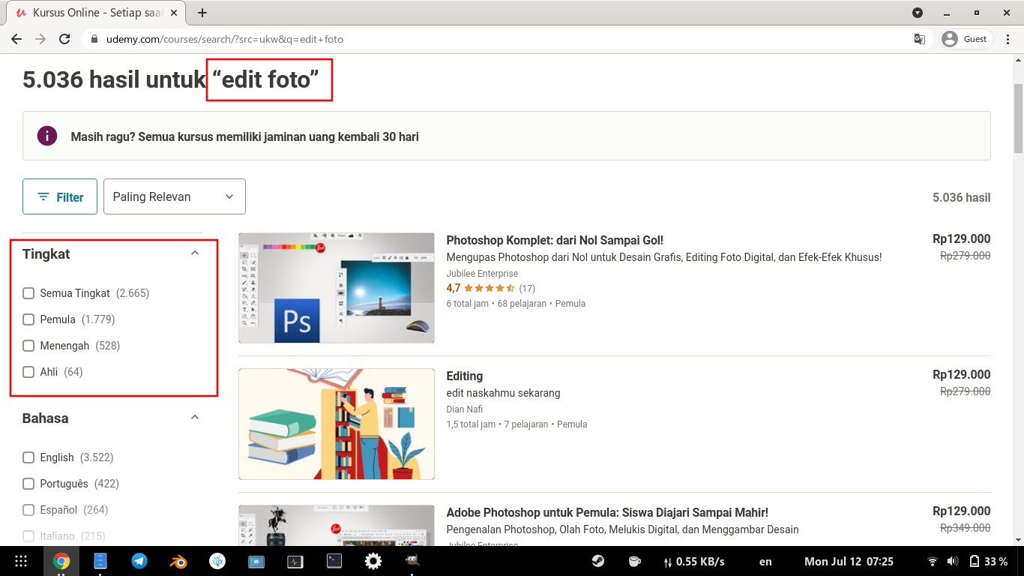
Task: Click the Editing course thumbnail
Action: pyautogui.click(x=337, y=424)
